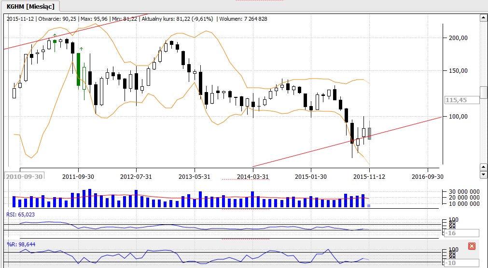488x268 pixels.
Task: Click the light-blue last volume bar
Action: pos(369,205)
